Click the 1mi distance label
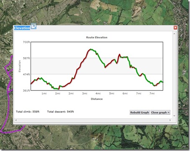 (44, 93)
